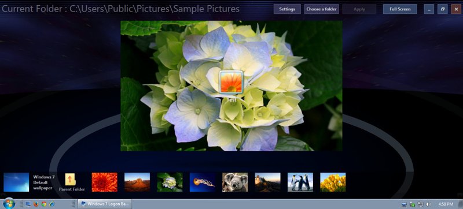The height and width of the screenshot is (209, 463).
Task: Launch Firefox from quick launch
Action: 36,204
